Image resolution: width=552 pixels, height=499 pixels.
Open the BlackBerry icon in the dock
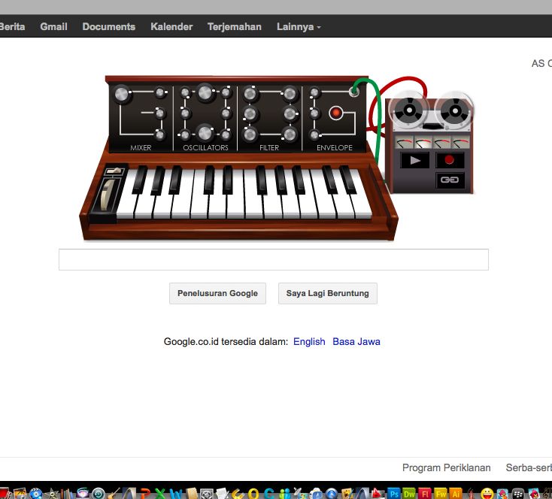click(518, 494)
